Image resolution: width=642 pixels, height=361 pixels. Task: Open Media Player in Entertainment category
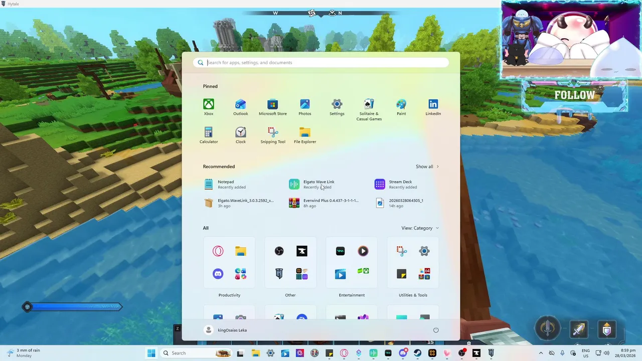[x=363, y=251]
